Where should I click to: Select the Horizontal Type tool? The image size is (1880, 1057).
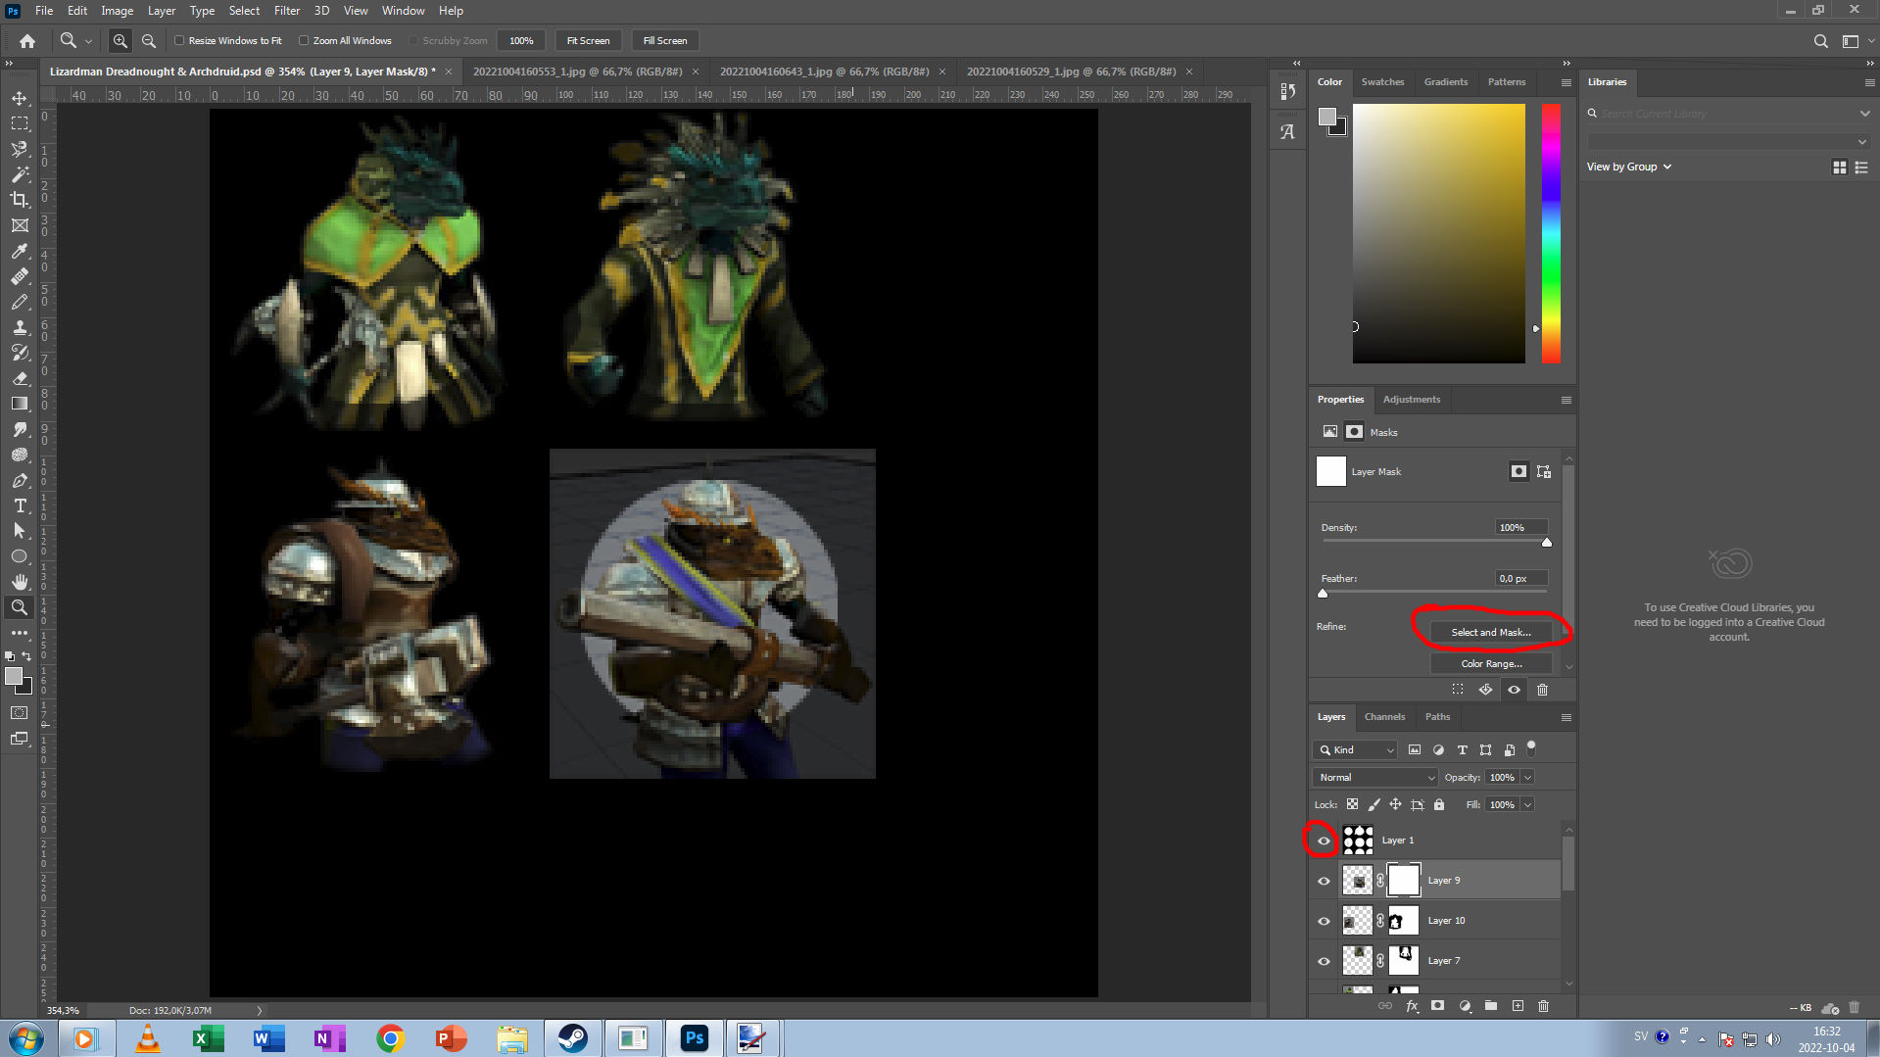click(x=20, y=505)
